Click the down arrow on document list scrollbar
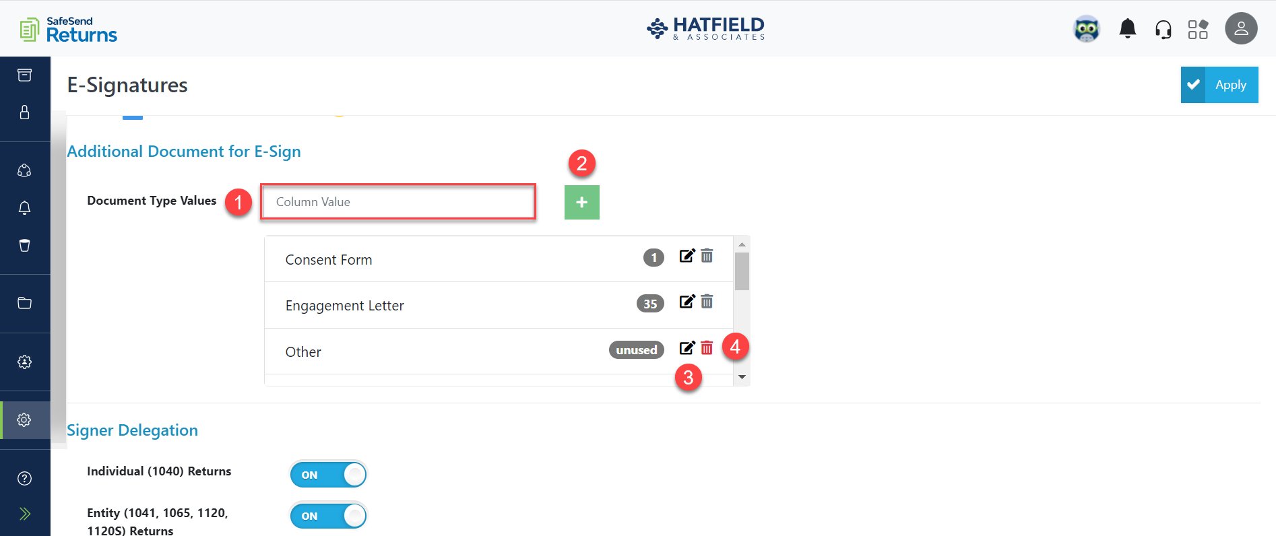 coord(742,376)
